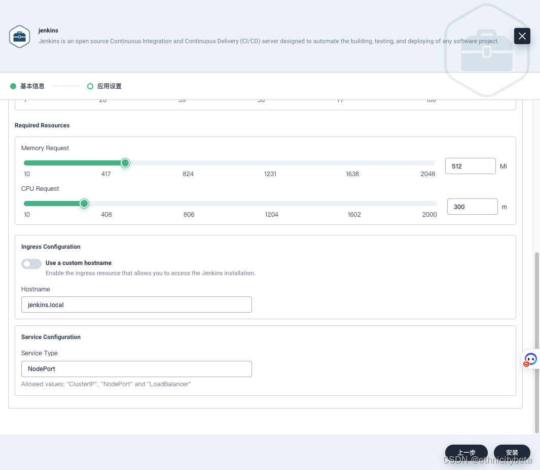Click the '806' CPU scale label
Image resolution: width=540 pixels, height=470 pixels.
(x=189, y=215)
